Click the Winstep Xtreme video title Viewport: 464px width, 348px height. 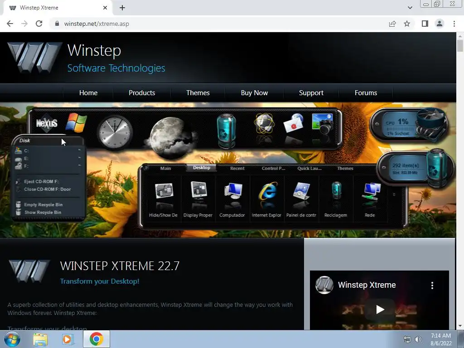coord(367,285)
